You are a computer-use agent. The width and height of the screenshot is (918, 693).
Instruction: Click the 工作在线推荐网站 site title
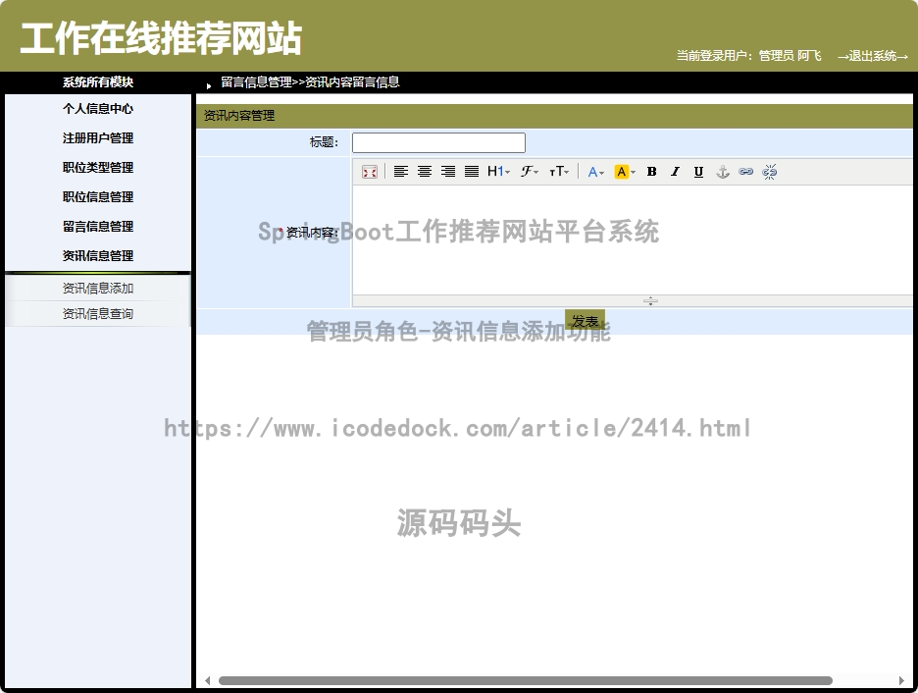click(161, 38)
